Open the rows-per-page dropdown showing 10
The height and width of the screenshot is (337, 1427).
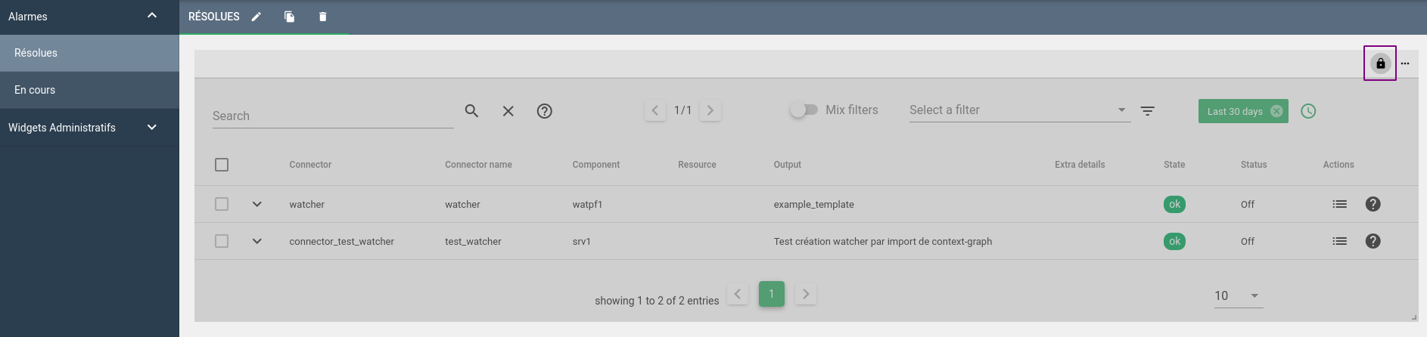(x=1238, y=295)
